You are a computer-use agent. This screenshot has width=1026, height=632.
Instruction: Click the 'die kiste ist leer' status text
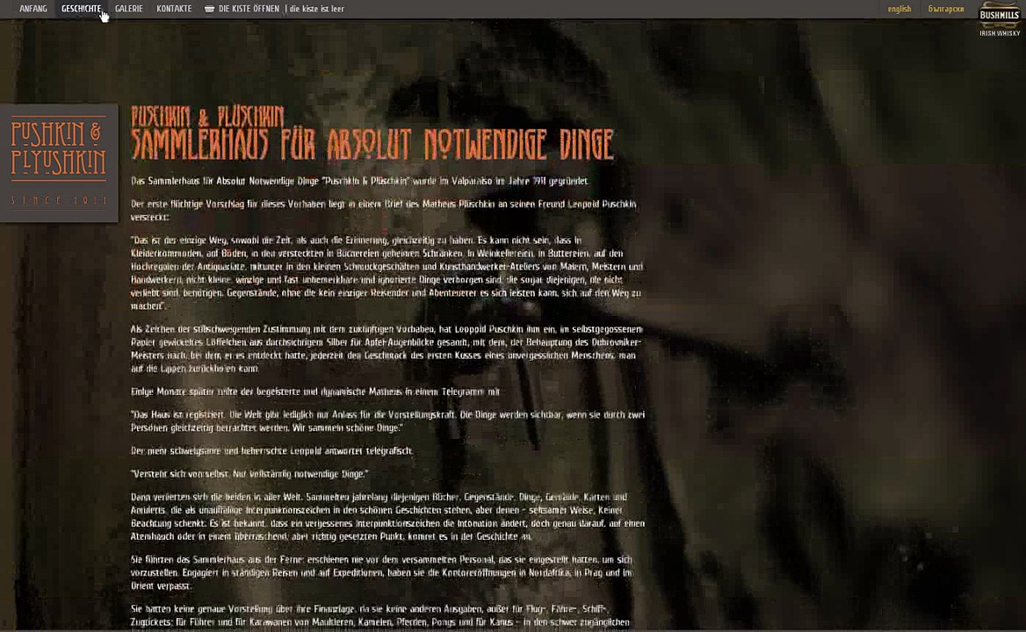click(x=316, y=9)
